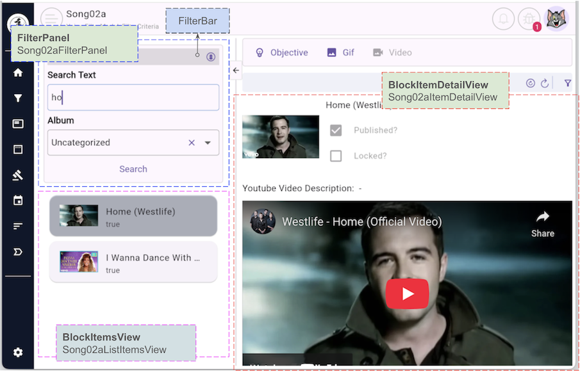The image size is (580, 372).
Task: Play the Westlife Home YouTube video
Action: pyautogui.click(x=407, y=293)
